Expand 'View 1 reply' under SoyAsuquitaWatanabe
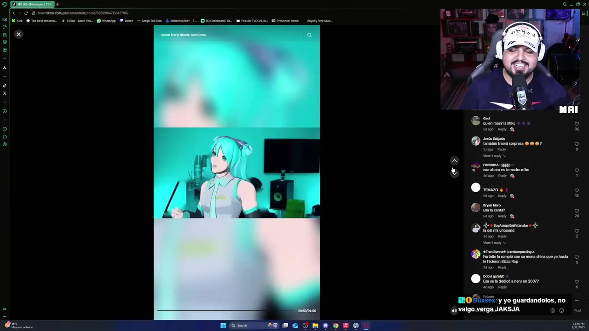Screen dimensions: 589x331 tap(494, 243)
